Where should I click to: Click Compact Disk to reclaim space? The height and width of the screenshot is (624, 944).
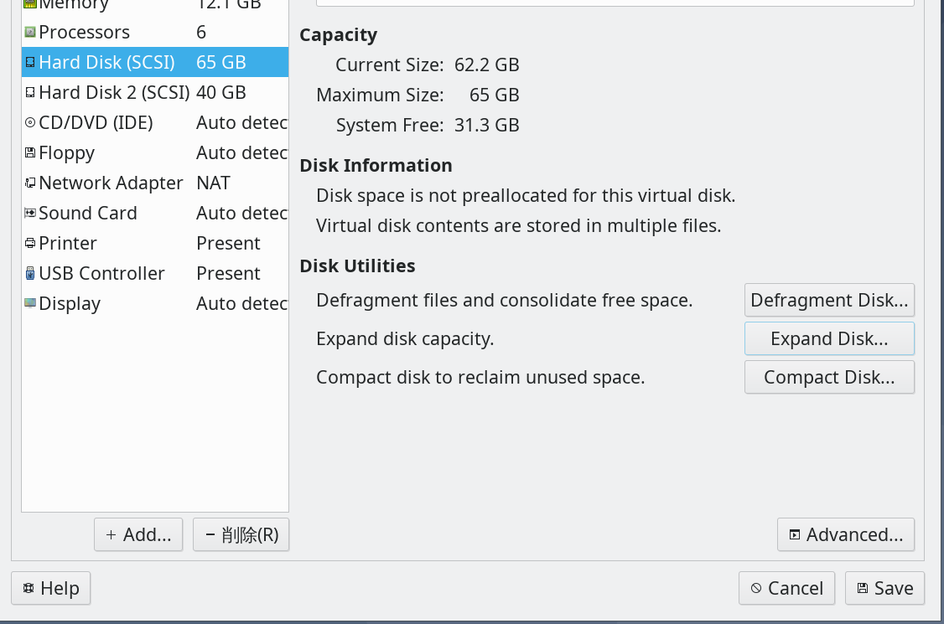point(829,377)
